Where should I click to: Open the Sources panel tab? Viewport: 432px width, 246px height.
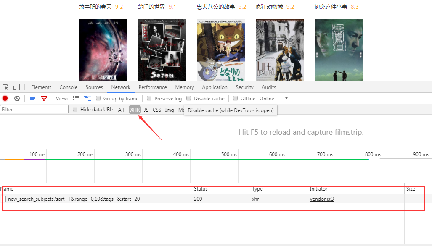click(x=94, y=87)
